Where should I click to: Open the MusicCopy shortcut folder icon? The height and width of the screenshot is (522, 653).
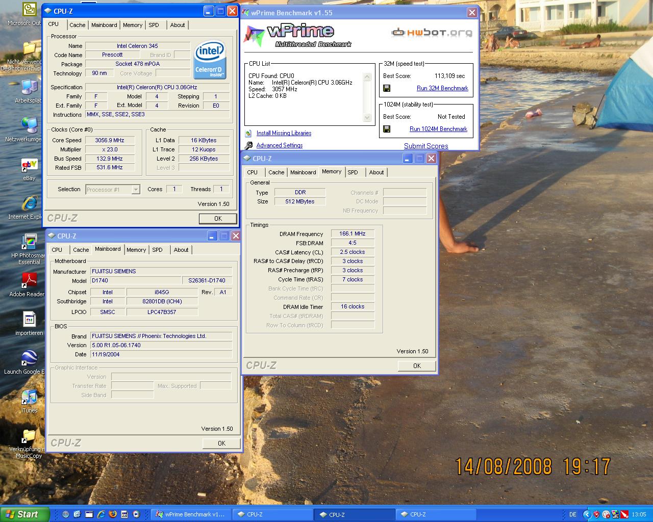[x=29, y=436]
